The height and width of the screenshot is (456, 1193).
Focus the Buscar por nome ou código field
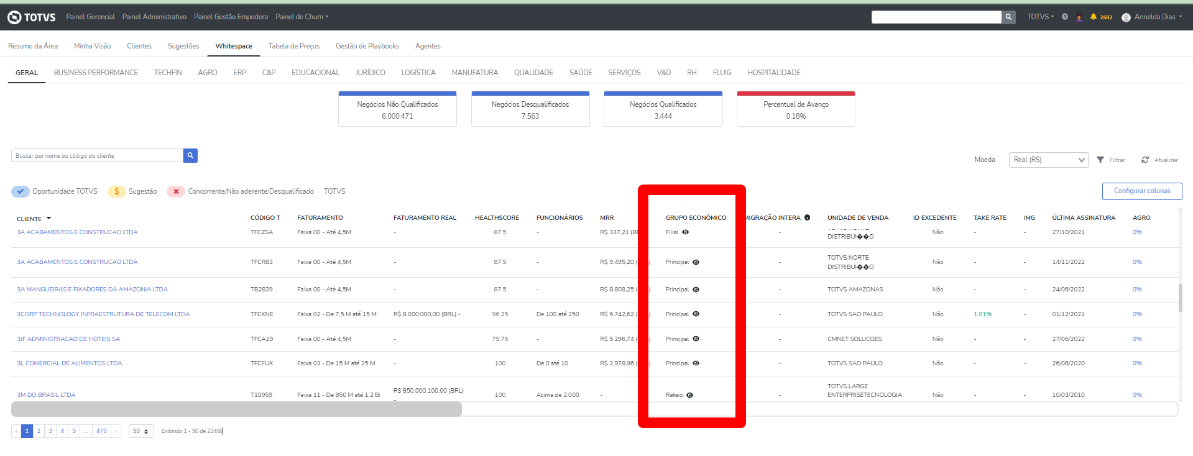pos(97,155)
